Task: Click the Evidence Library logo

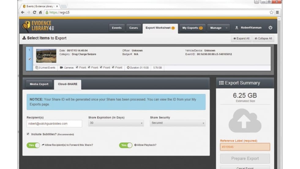Action: click(x=37, y=26)
